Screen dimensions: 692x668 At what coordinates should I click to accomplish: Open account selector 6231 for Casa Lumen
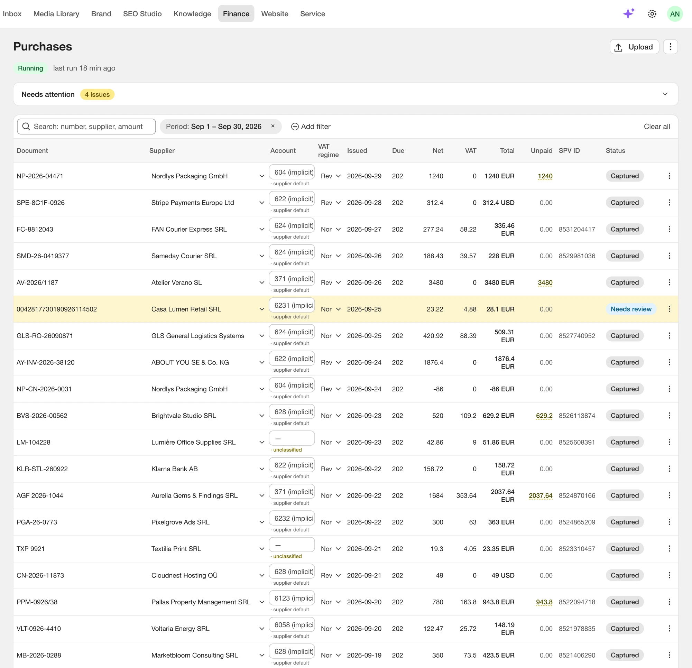click(292, 305)
